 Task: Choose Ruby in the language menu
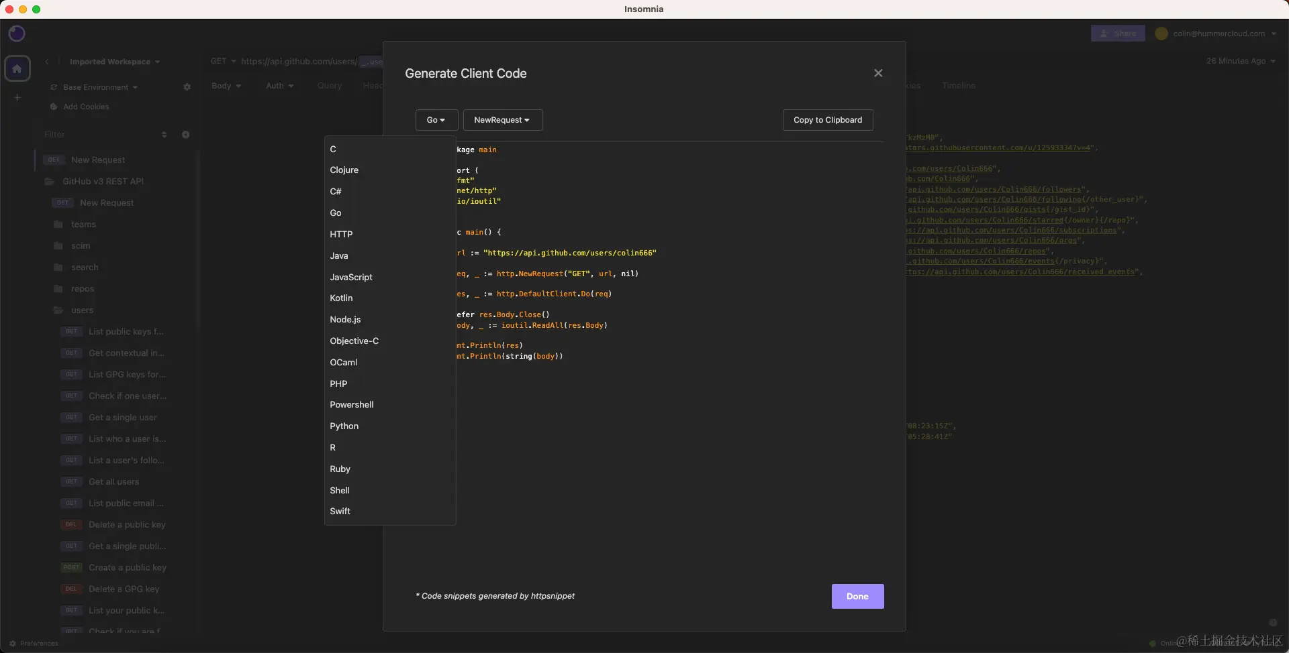coord(390,469)
